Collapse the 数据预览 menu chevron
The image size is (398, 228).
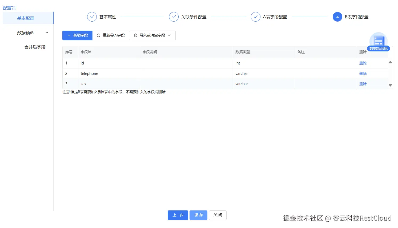point(47,32)
